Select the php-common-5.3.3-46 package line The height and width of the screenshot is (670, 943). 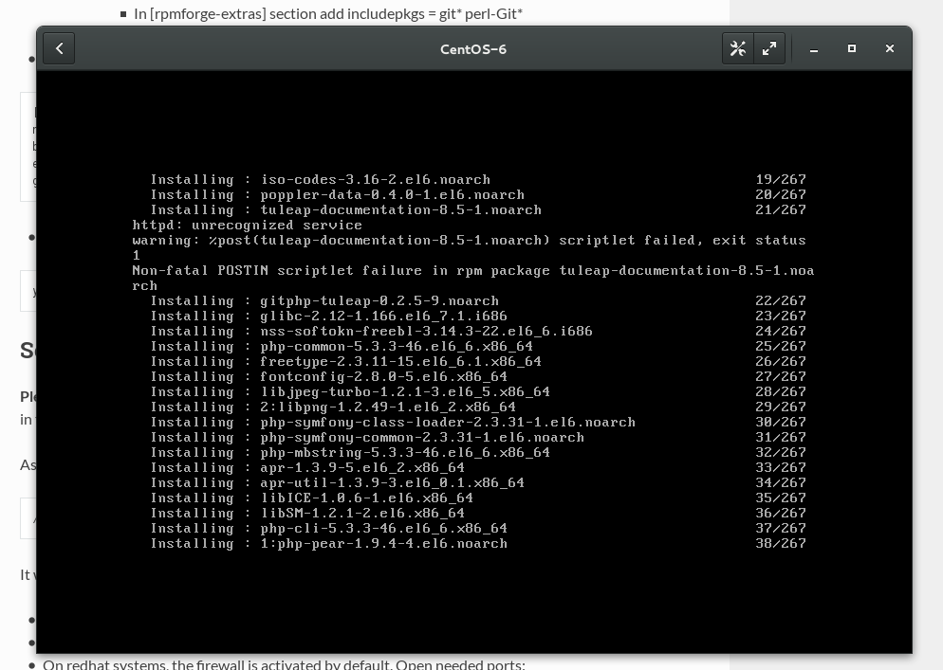[x=478, y=347]
